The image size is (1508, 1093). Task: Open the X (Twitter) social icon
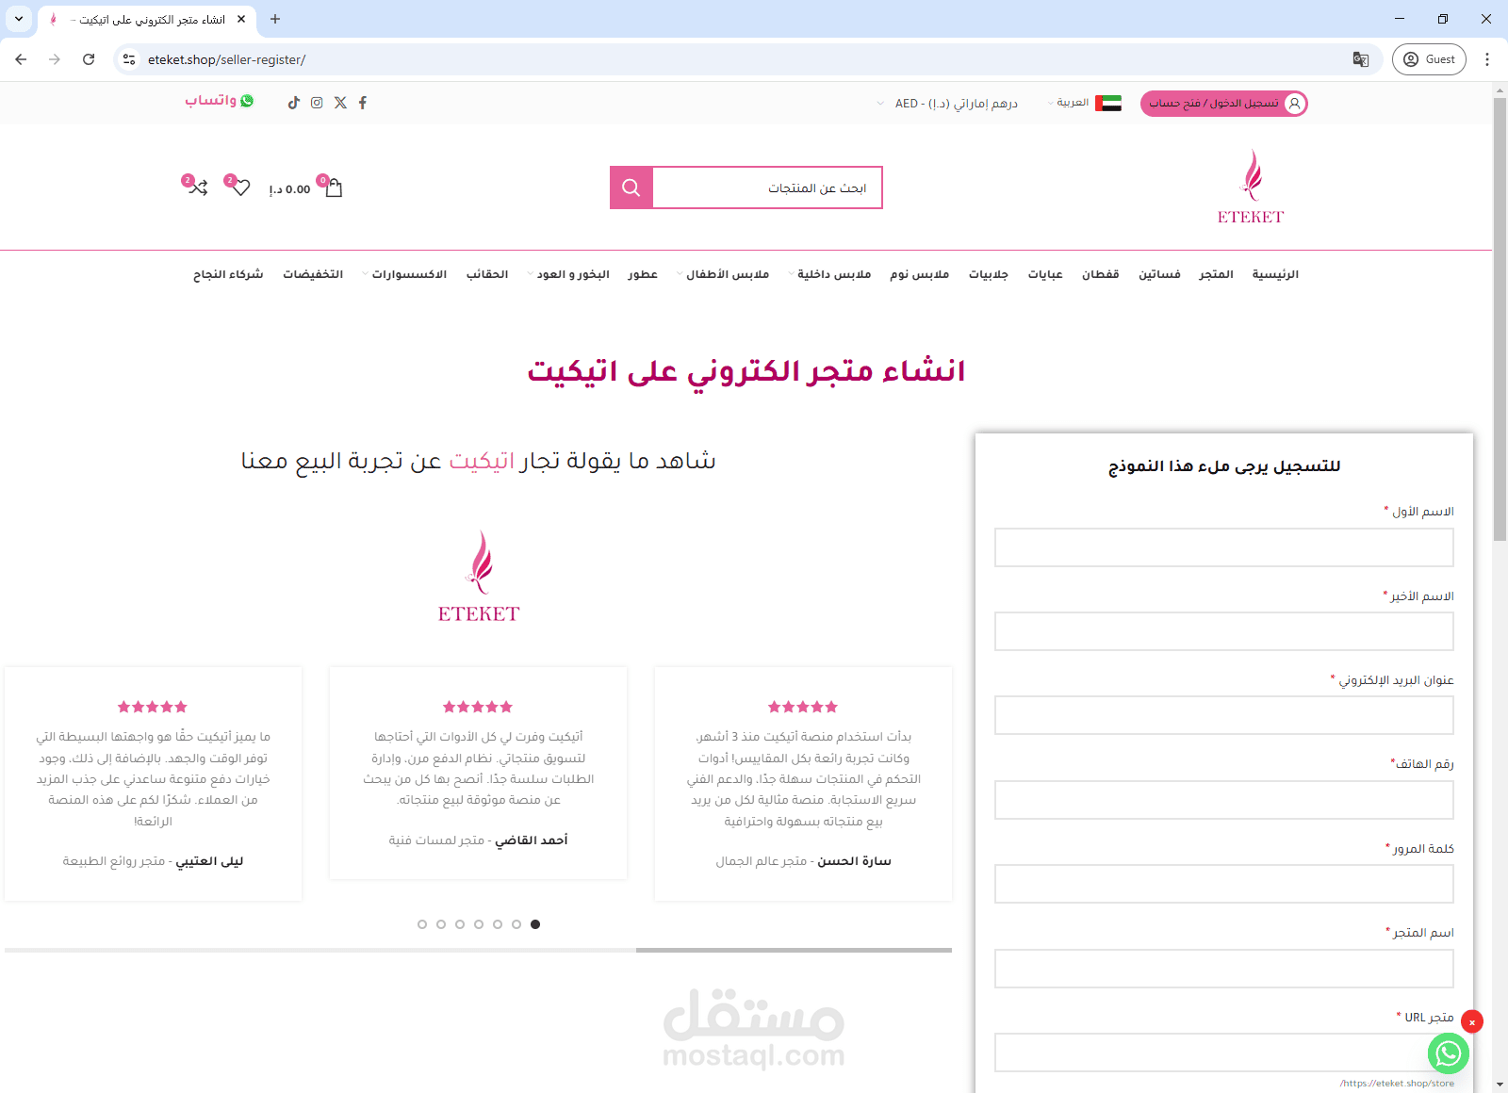[340, 103]
